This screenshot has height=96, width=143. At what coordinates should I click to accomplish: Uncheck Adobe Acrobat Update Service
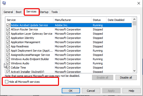pyautogui.click(x=8, y=25)
